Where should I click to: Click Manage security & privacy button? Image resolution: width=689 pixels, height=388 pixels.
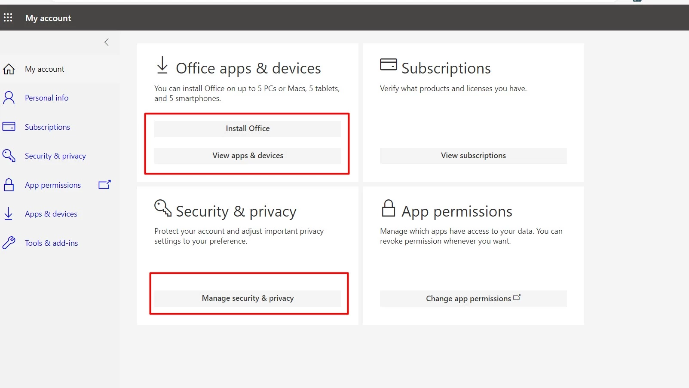(248, 298)
